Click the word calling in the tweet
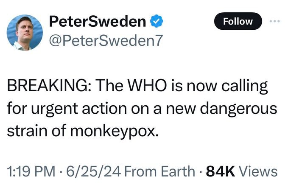 click(x=244, y=87)
